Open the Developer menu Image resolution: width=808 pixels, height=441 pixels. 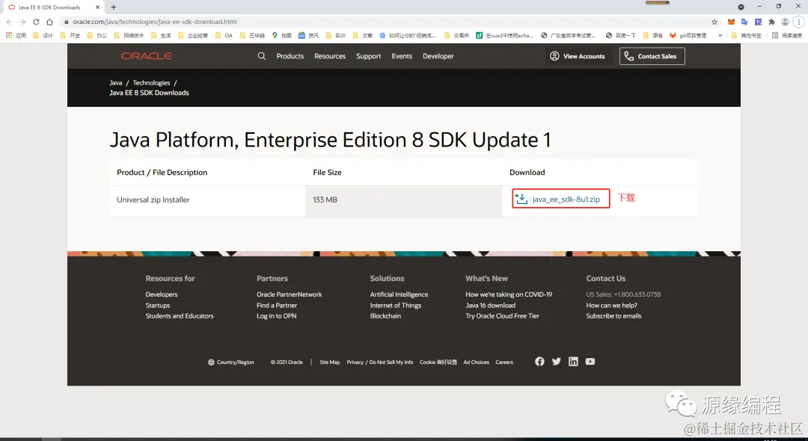pos(438,56)
